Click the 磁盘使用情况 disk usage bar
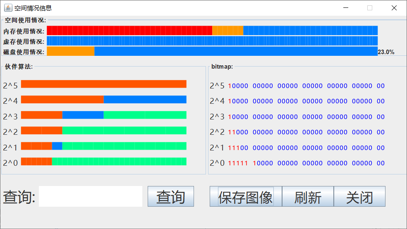The image size is (407, 229). coord(212,51)
